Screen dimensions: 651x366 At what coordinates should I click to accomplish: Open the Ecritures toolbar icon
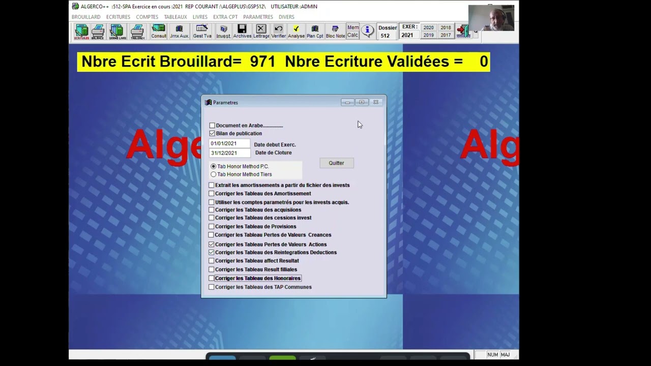click(81, 32)
